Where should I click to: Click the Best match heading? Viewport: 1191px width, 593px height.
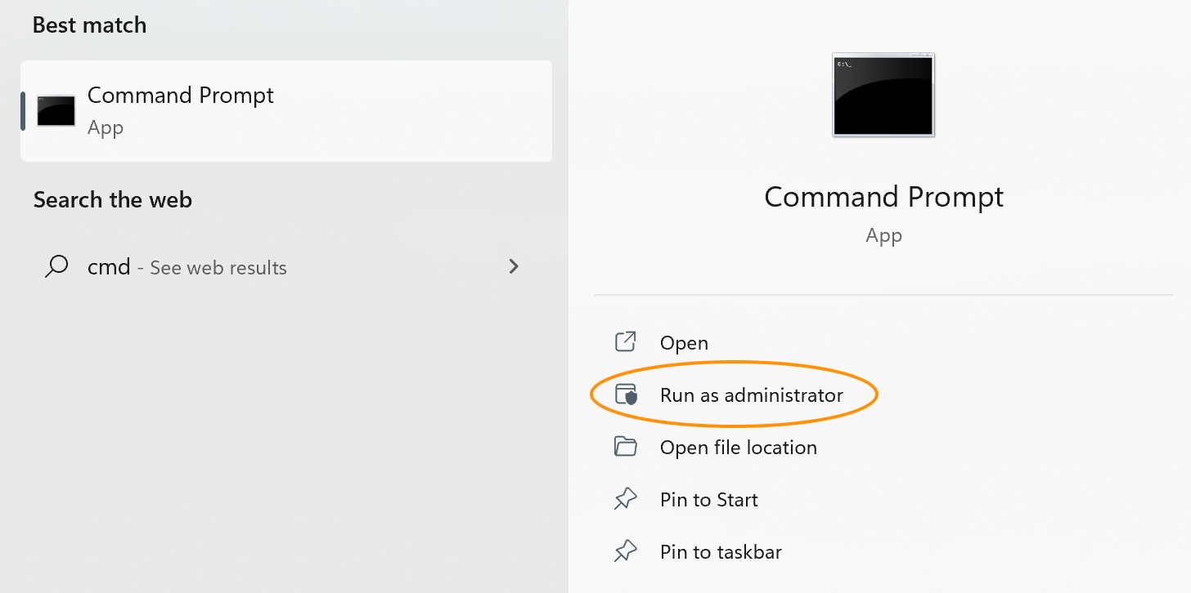pyautogui.click(x=90, y=25)
